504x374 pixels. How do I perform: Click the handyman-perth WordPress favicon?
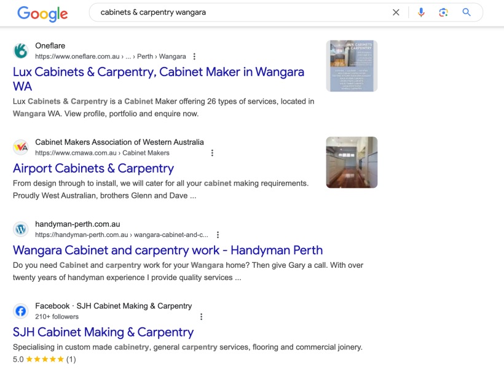coord(21,229)
